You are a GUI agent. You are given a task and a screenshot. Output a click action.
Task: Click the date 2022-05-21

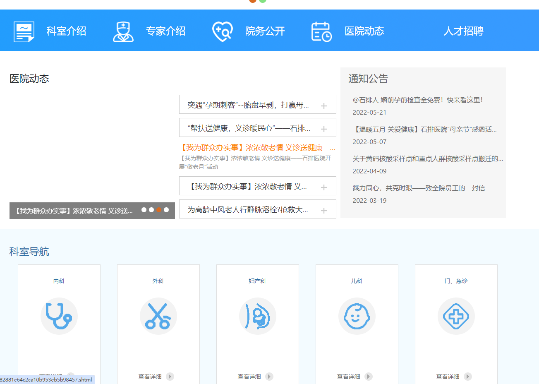click(369, 113)
